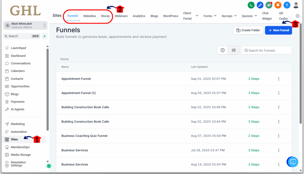
Task: Open options for Building Construction 10:44 PM row
Action: coord(278,122)
